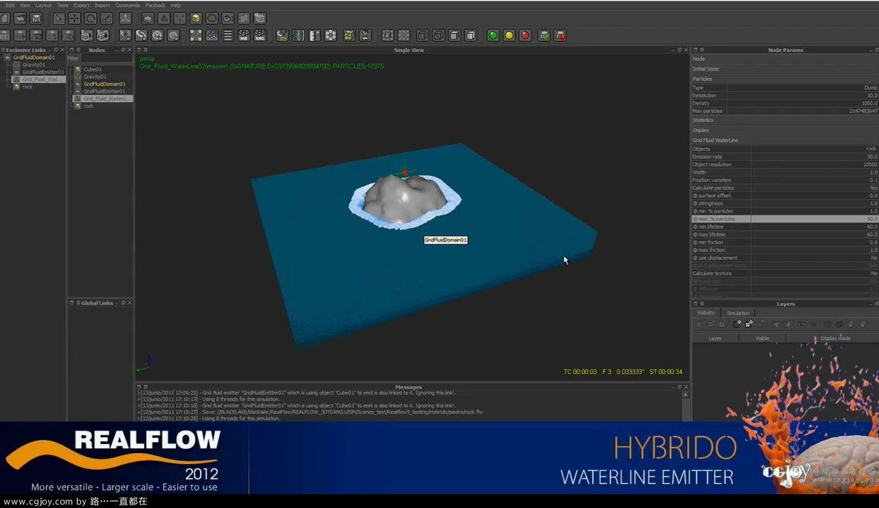Click the Filter input in Nodes panel
The width and height of the screenshot is (879, 508).
(x=107, y=58)
